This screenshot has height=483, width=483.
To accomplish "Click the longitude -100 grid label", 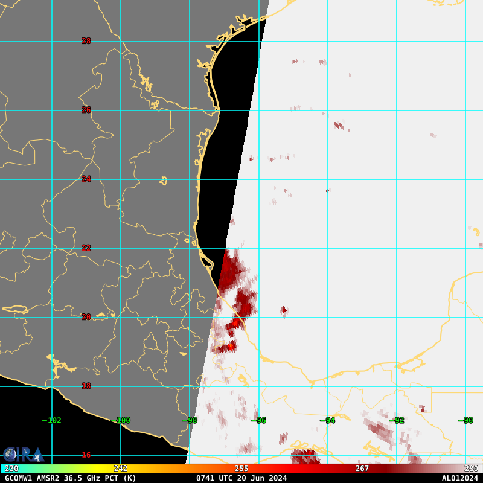I will [x=121, y=420].
